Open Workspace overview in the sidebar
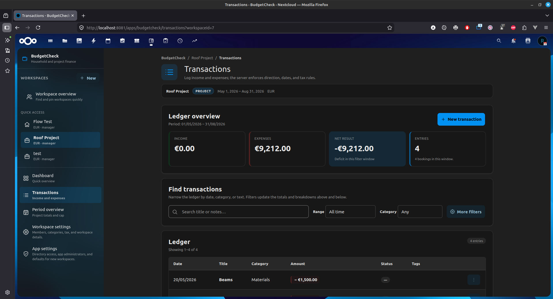The height and width of the screenshot is (299, 553). coord(60,97)
